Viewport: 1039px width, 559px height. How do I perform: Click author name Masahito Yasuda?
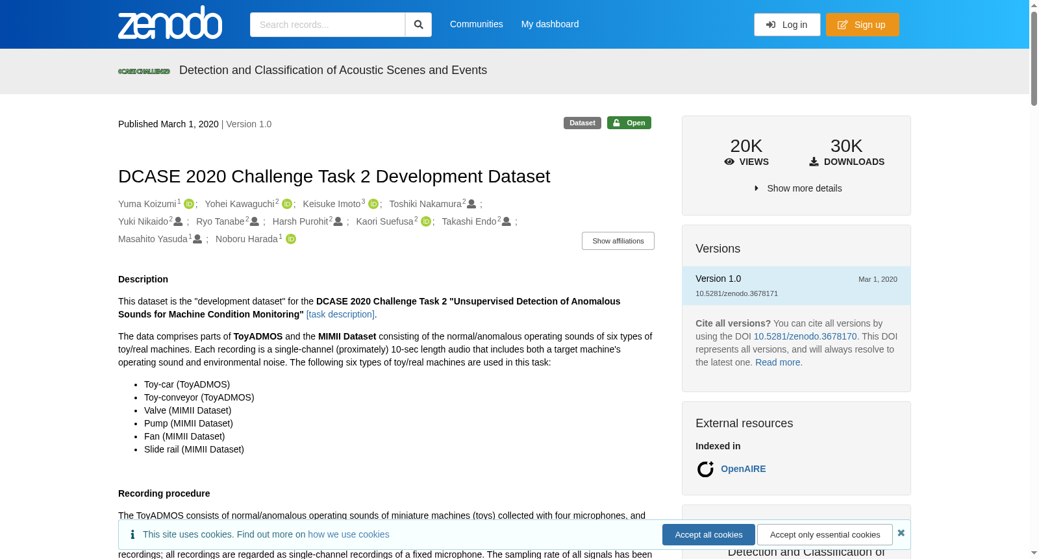tap(153, 239)
